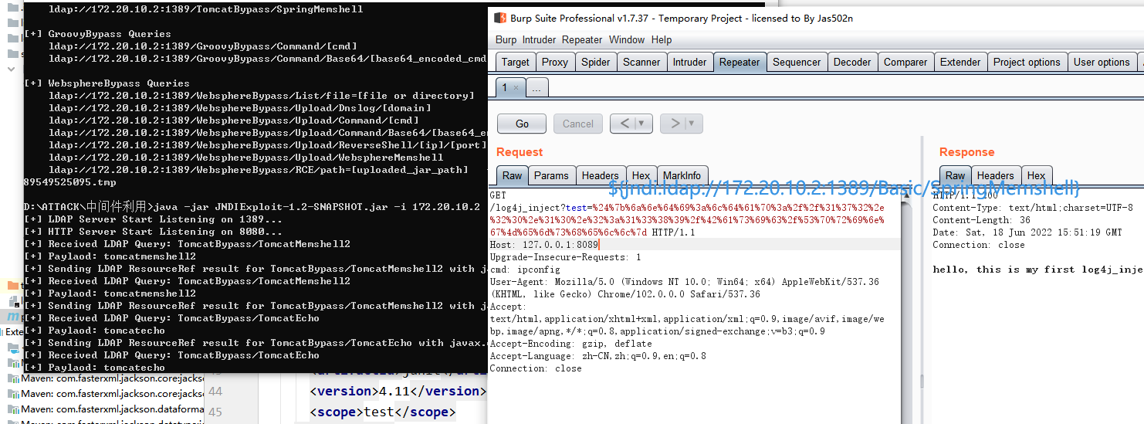Viewport: 1144px width, 424px height.
Task: Click the Cancel button in Repeater
Action: [x=578, y=124]
